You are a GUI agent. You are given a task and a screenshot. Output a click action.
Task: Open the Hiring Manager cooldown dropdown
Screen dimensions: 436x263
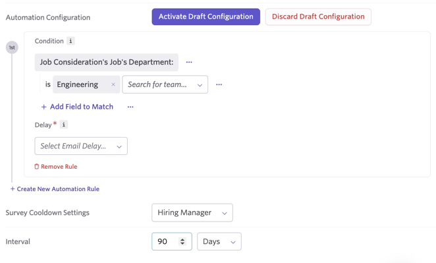point(192,213)
